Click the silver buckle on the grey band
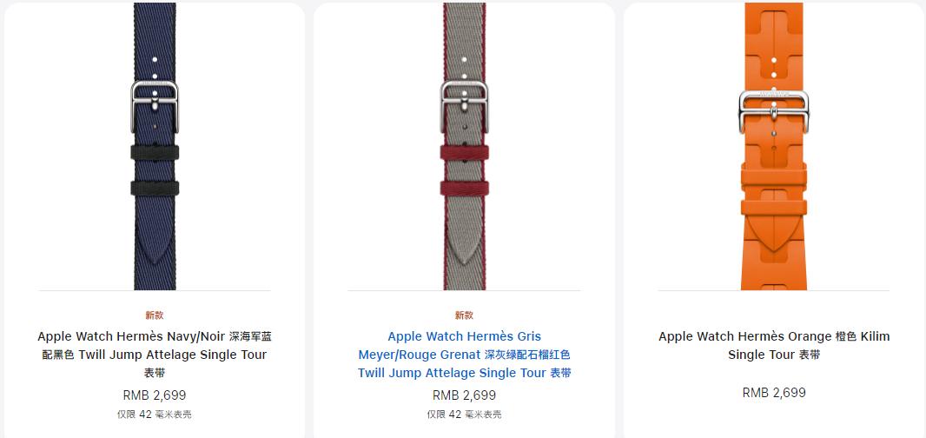926x438 pixels. coord(464,105)
